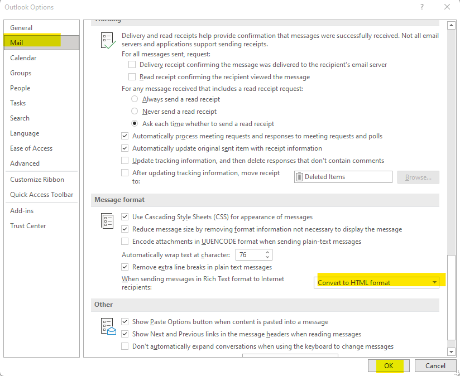Open the Add-ins category
Screen dimensions: 460x376
[42, 211]
